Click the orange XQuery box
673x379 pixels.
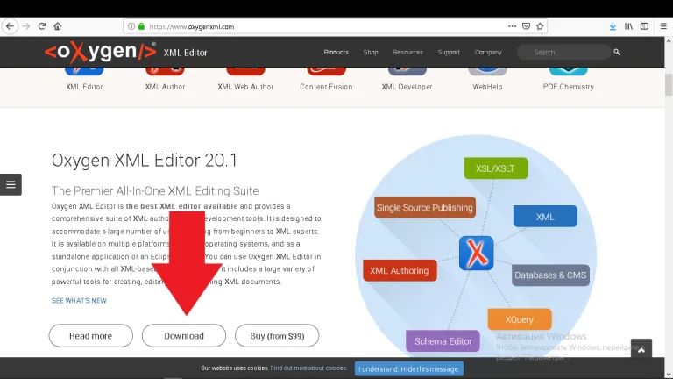coord(520,319)
